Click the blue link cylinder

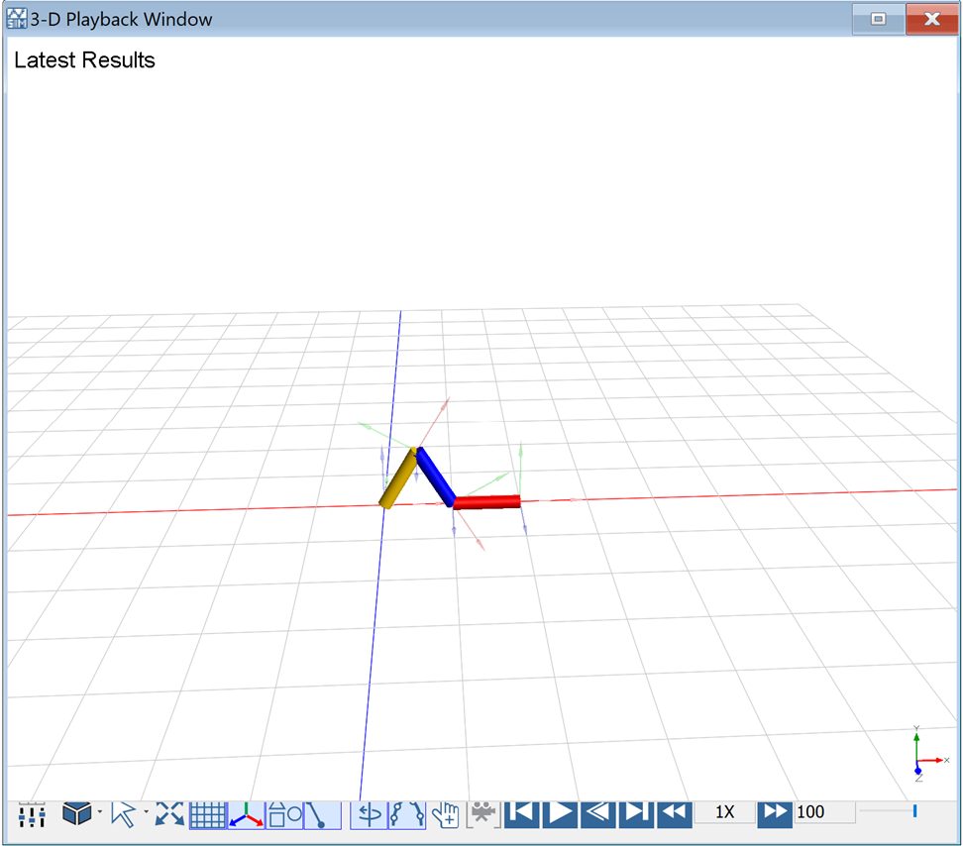436,477
